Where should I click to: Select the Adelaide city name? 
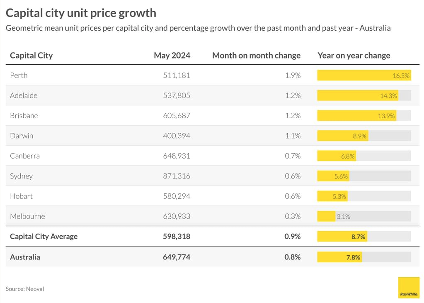pyautogui.click(x=24, y=95)
